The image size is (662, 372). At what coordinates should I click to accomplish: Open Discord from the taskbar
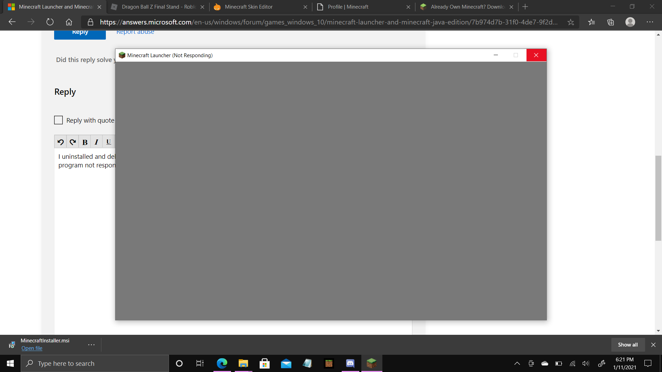[350, 363]
